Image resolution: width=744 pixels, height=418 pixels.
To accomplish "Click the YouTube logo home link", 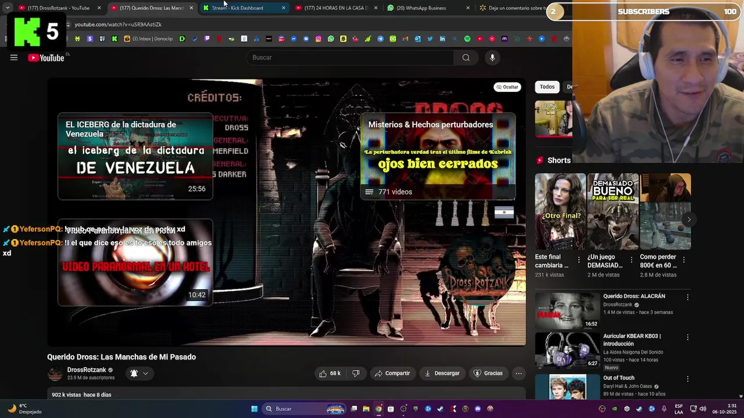I will click(46, 57).
